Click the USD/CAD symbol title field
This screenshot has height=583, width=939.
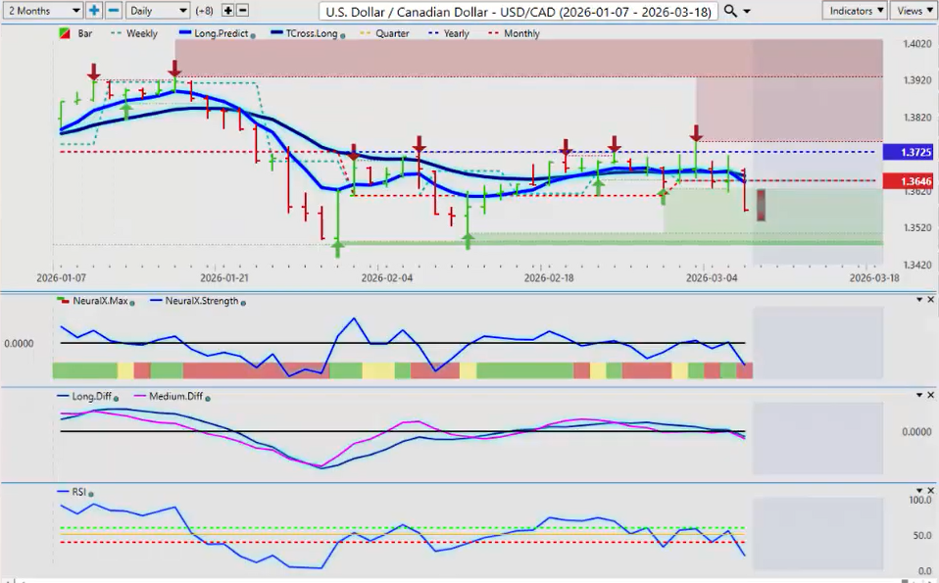point(519,11)
